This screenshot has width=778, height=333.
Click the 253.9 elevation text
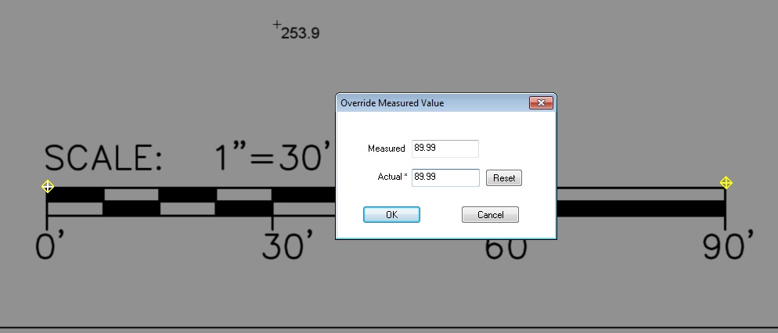[300, 34]
